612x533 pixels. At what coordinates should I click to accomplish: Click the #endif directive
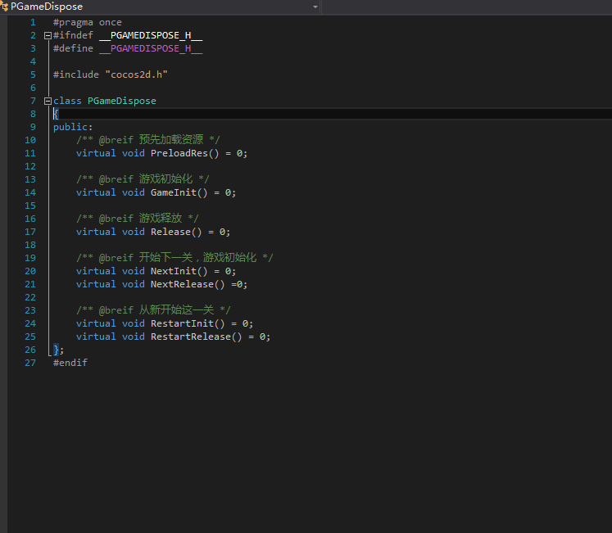click(x=70, y=363)
